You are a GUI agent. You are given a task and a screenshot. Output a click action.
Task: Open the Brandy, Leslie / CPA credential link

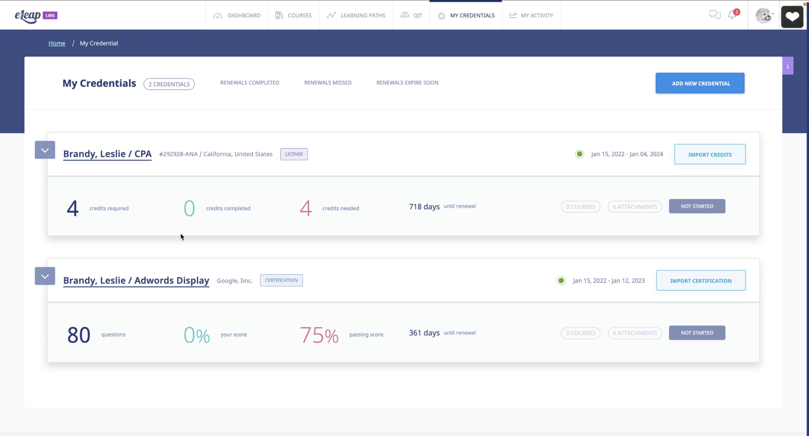pyautogui.click(x=107, y=154)
